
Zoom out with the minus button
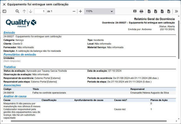click(74, 11)
